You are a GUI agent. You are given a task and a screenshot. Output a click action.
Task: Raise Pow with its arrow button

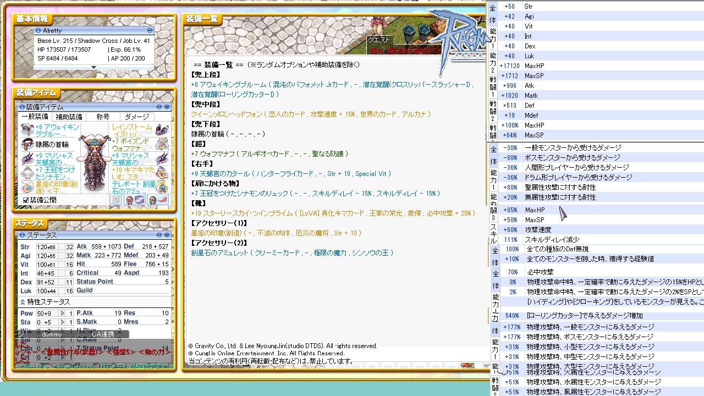tap(62, 313)
